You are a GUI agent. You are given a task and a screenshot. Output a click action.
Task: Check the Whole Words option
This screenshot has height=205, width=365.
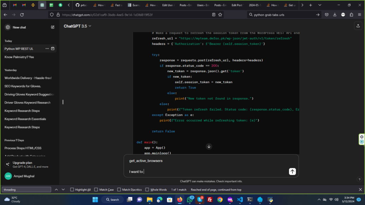[x=147, y=190]
